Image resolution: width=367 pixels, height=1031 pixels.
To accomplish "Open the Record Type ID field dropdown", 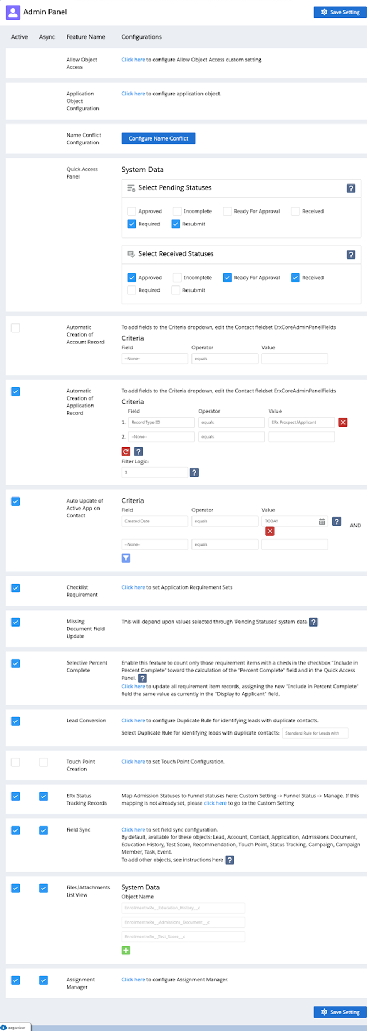I will coord(161,423).
